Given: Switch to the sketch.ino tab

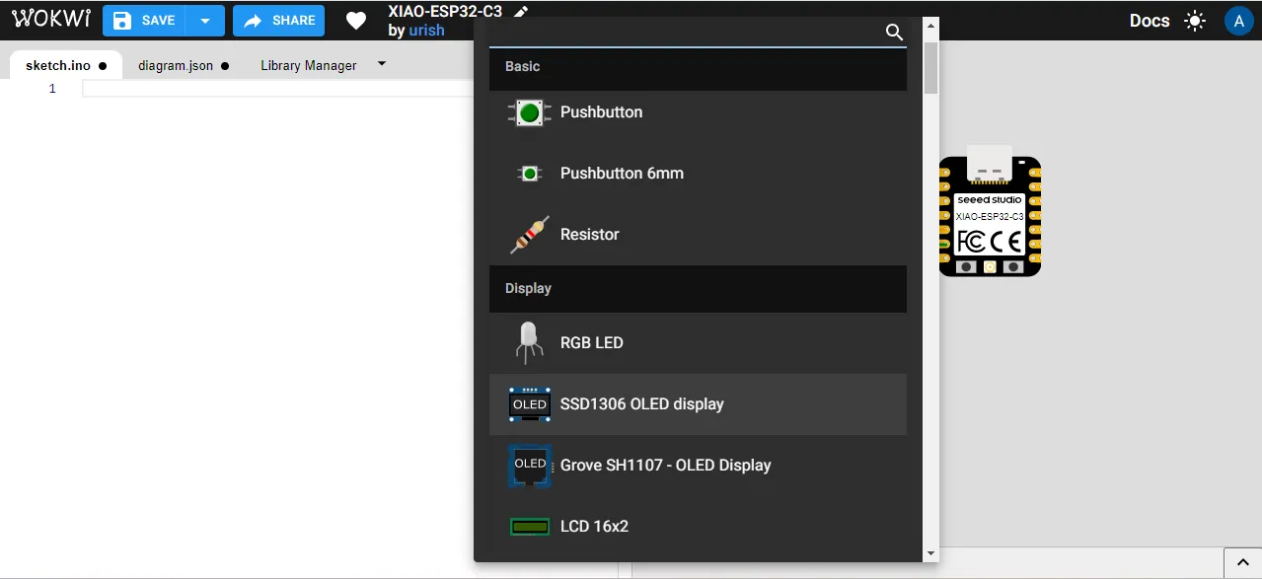Looking at the screenshot, I should pos(66,65).
